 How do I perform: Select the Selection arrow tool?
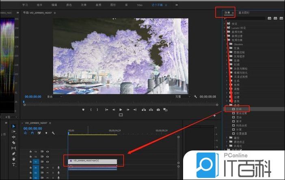[13, 126]
